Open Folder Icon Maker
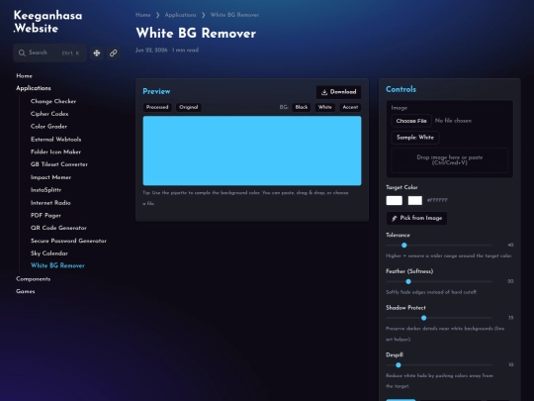 click(55, 151)
